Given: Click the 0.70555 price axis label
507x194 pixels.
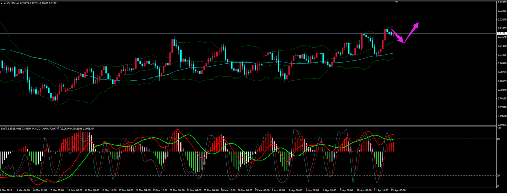Looking at the screenshot, I should (x=502, y=81).
